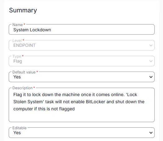Click 'Yes' in the Default value field
The height and width of the screenshot is (141, 163).
point(17,77)
